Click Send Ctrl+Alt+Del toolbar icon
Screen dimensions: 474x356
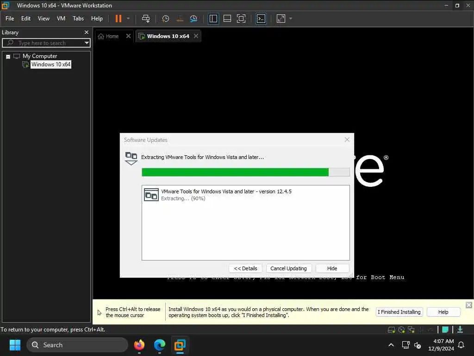(146, 19)
